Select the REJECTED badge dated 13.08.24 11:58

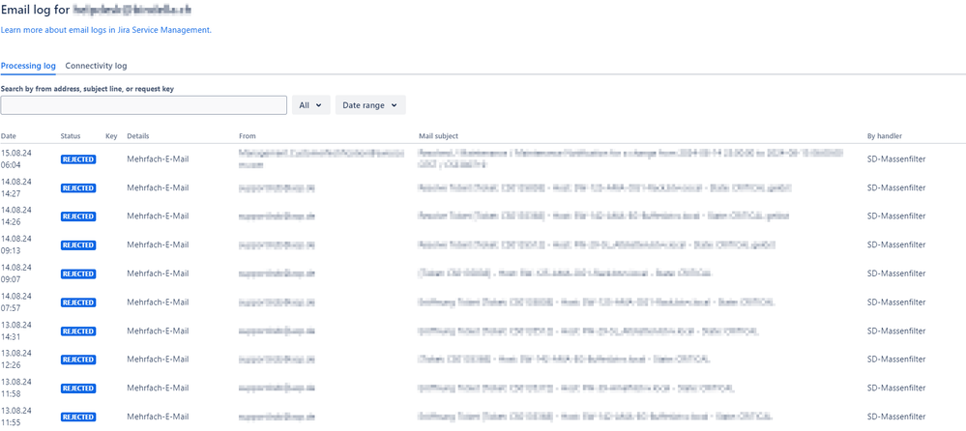(x=78, y=388)
